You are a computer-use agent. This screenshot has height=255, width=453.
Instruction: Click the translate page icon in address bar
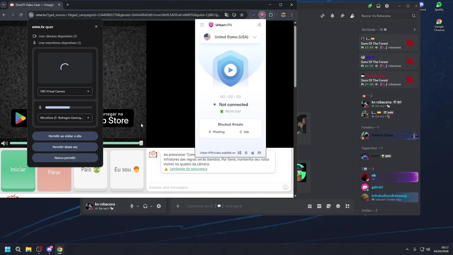(226, 15)
